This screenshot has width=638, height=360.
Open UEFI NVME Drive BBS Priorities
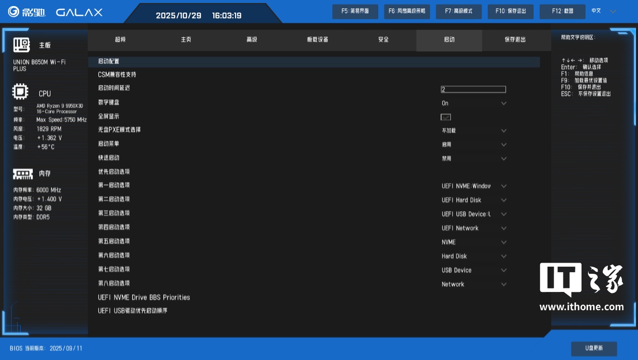(144, 297)
